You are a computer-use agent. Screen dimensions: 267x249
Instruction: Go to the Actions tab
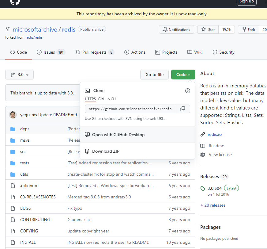click(135, 52)
